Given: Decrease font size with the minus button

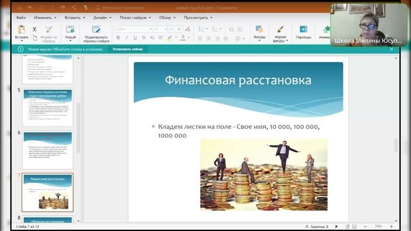Looking at the screenshot, I should [x=171, y=29].
